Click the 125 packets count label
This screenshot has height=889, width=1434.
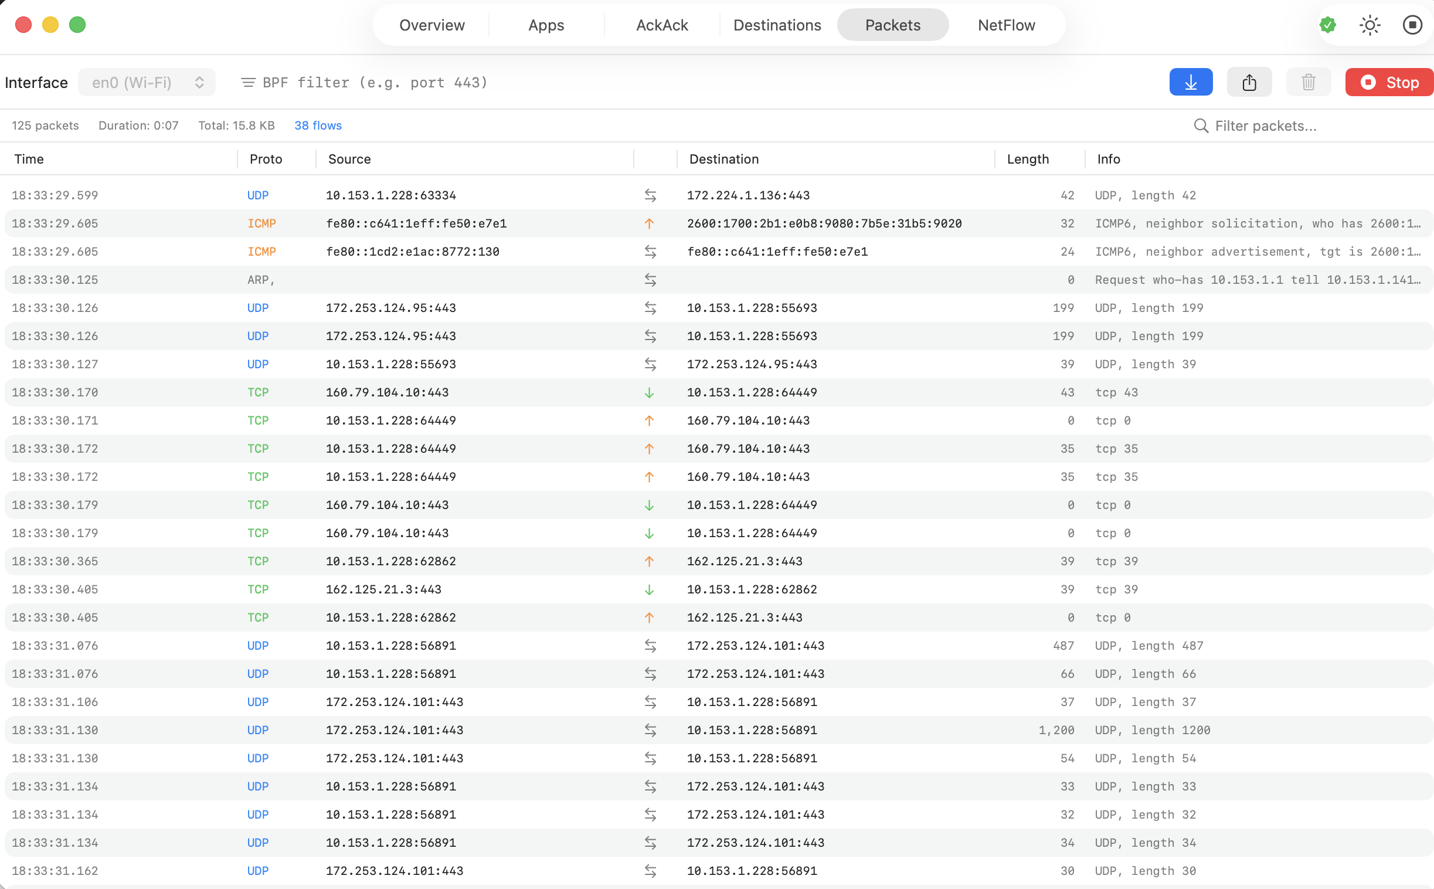[x=45, y=125]
